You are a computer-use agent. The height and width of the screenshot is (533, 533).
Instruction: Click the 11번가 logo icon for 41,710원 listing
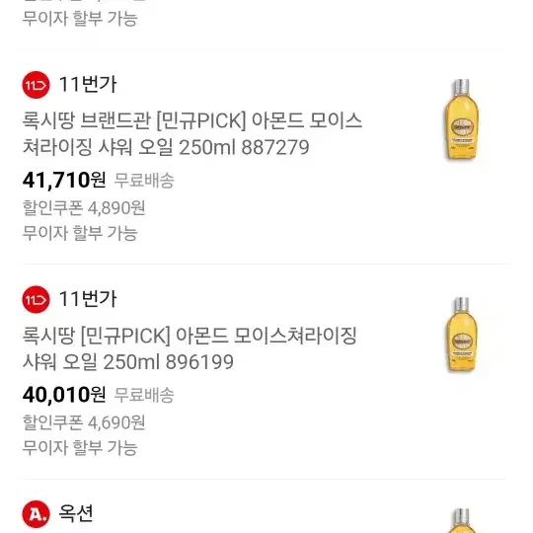coord(36,85)
